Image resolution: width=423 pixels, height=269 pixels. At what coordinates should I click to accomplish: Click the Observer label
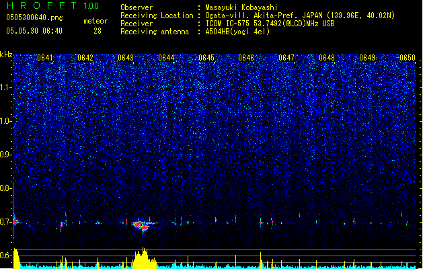(137, 7)
